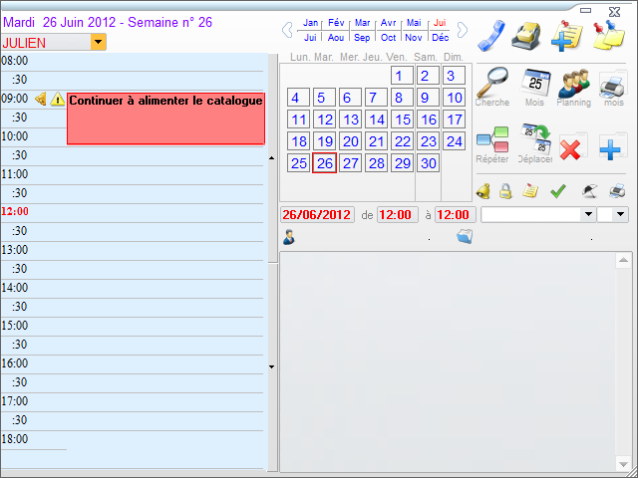Click the start time 12:00 field
Screen dimensions: 638x478
click(397, 214)
